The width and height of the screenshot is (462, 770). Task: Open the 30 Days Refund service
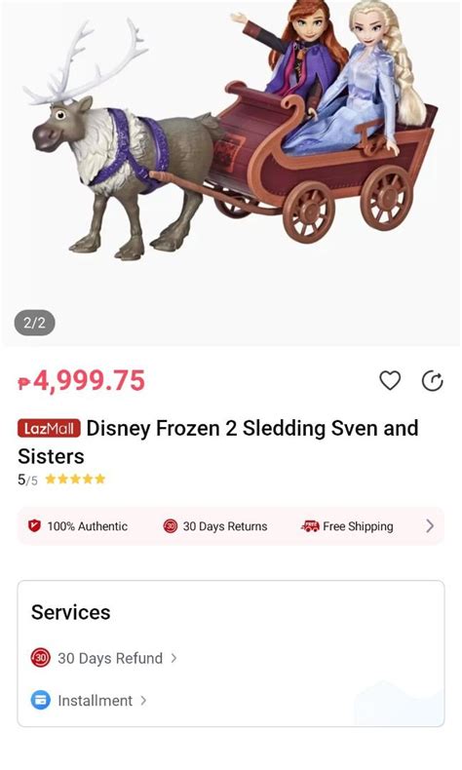(x=104, y=658)
